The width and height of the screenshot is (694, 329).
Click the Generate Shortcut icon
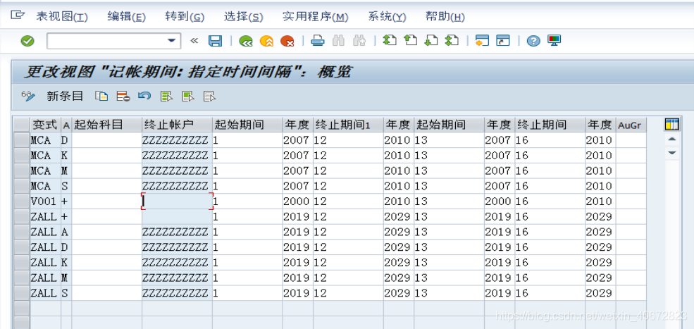coord(503,41)
